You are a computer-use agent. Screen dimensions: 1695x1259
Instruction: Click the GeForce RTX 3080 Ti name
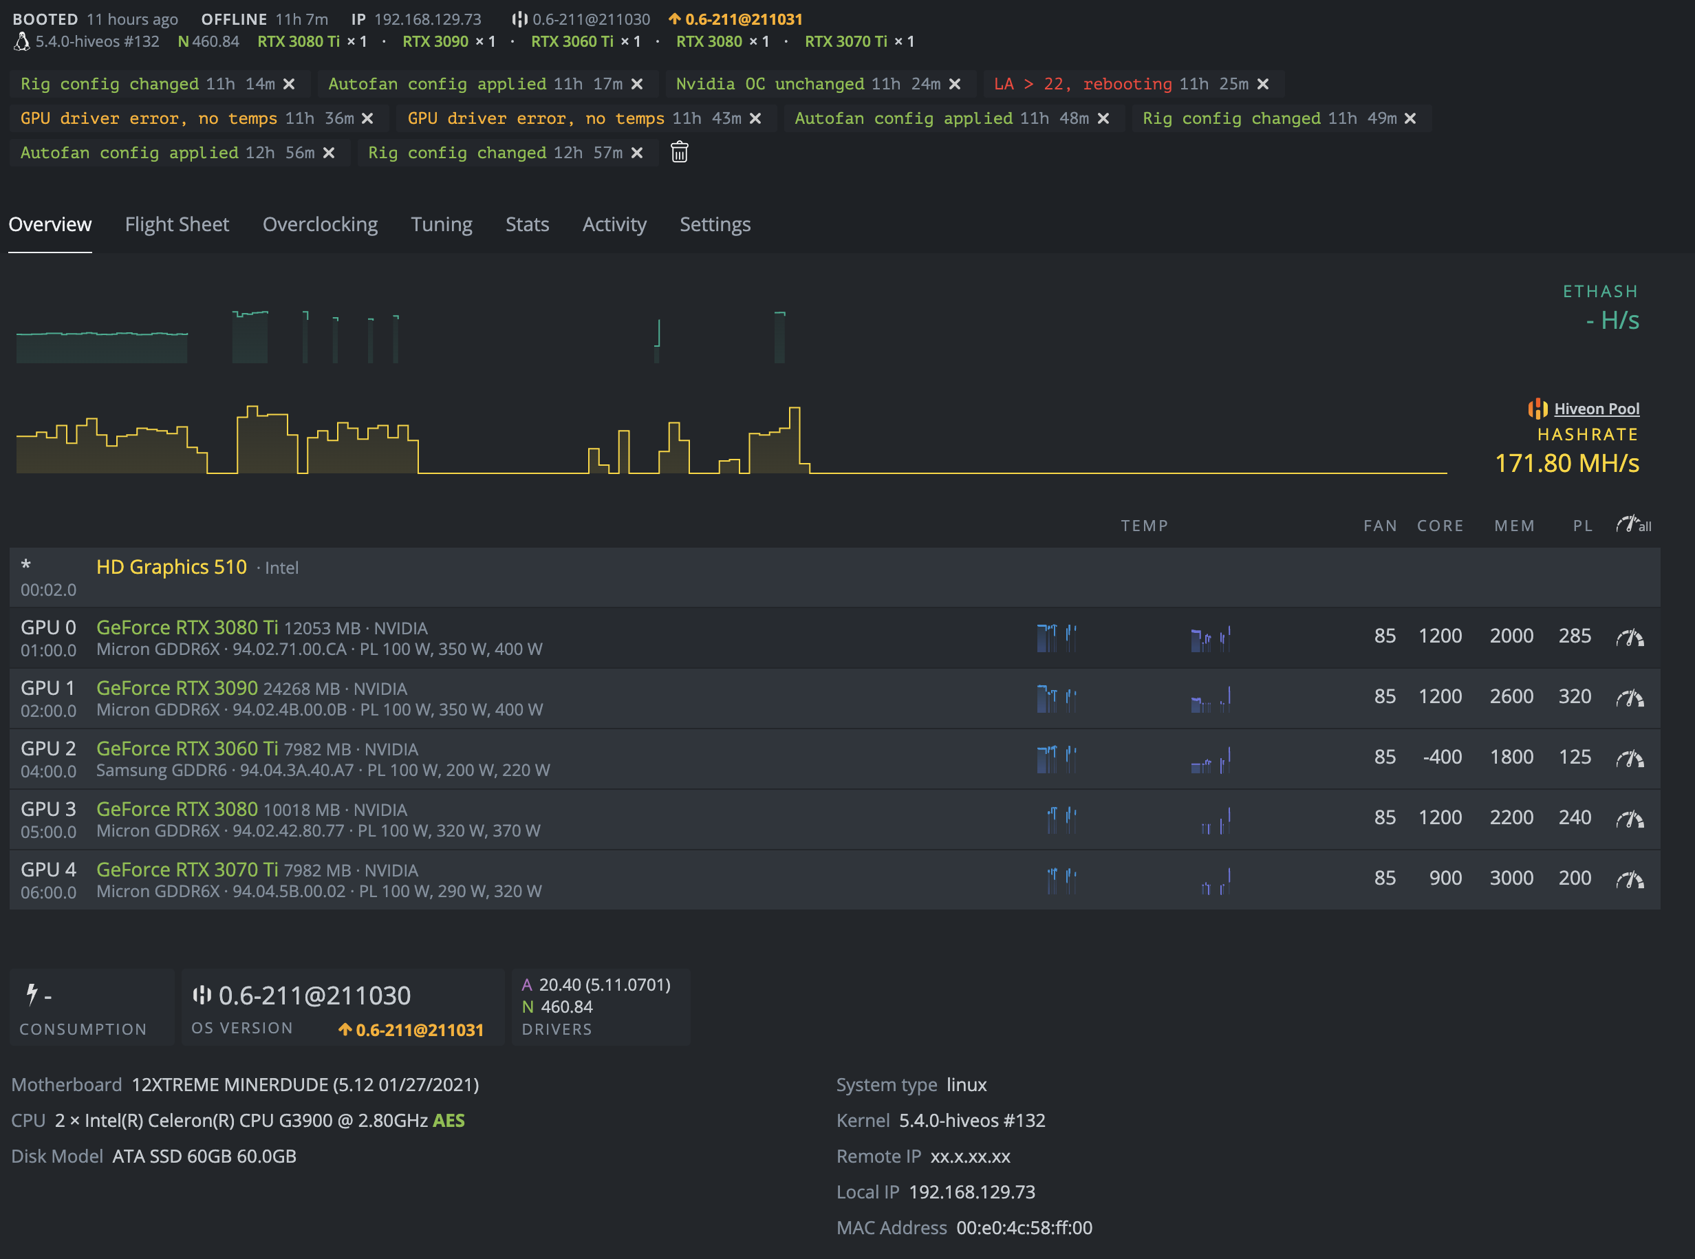pyautogui.click(x=186, y=627)
